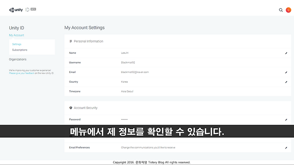Click the Unity ID sidebar heading
This screenshot has width=294, height=165.
pyautogui.click(x=16, y=28)
